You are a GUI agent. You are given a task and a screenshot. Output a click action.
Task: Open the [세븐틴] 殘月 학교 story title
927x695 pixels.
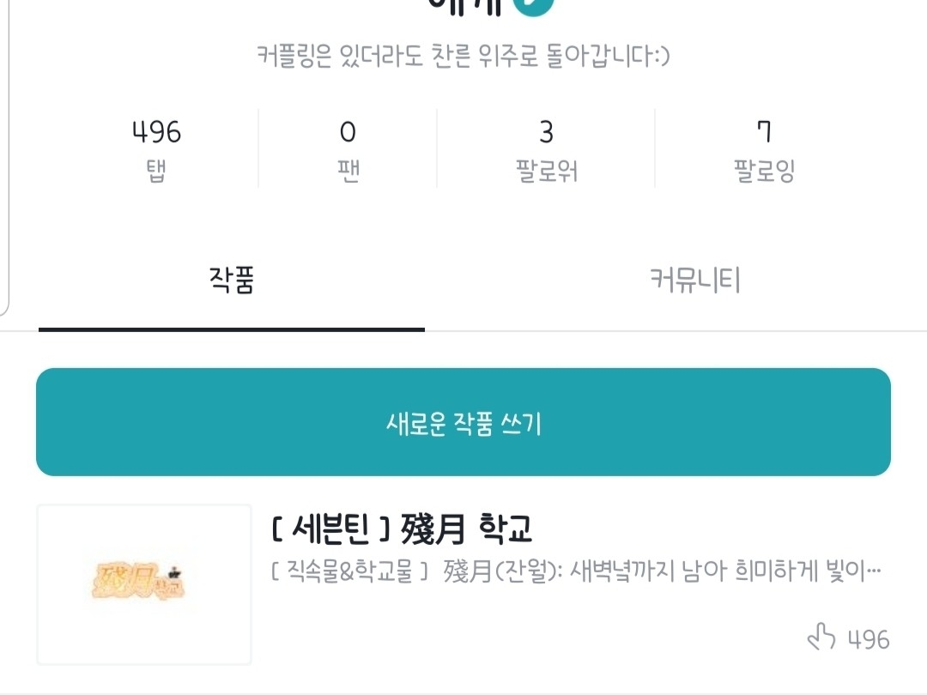(x=402, y=529)
